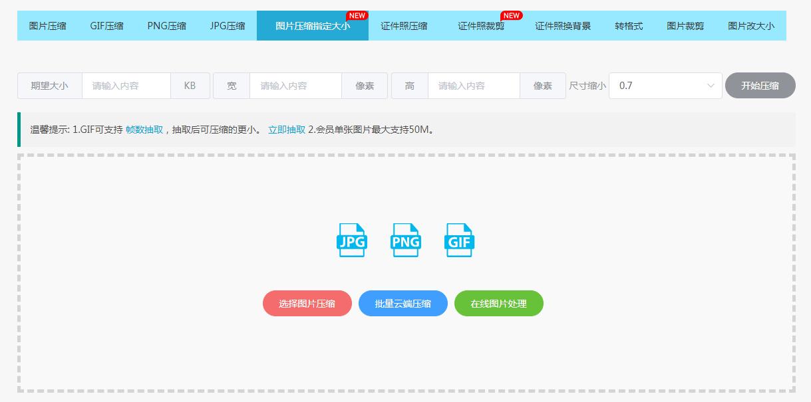811x402 pixels.
Task: Open the JPG压缩 tab
Action: click(226, 25)
